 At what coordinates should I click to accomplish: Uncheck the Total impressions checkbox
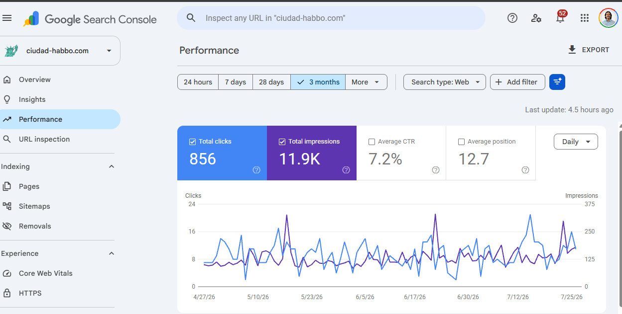pyautogui.click(x=282, y=142)
